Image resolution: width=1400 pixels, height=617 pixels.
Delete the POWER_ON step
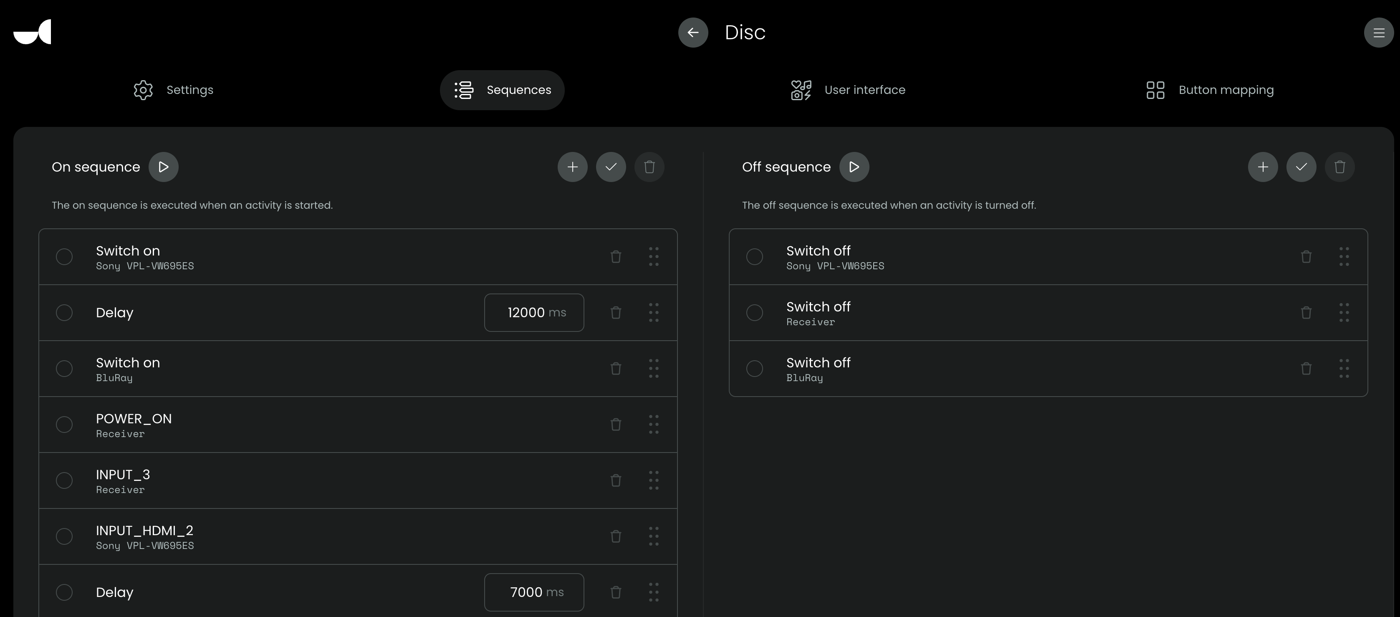coord(616,425)
